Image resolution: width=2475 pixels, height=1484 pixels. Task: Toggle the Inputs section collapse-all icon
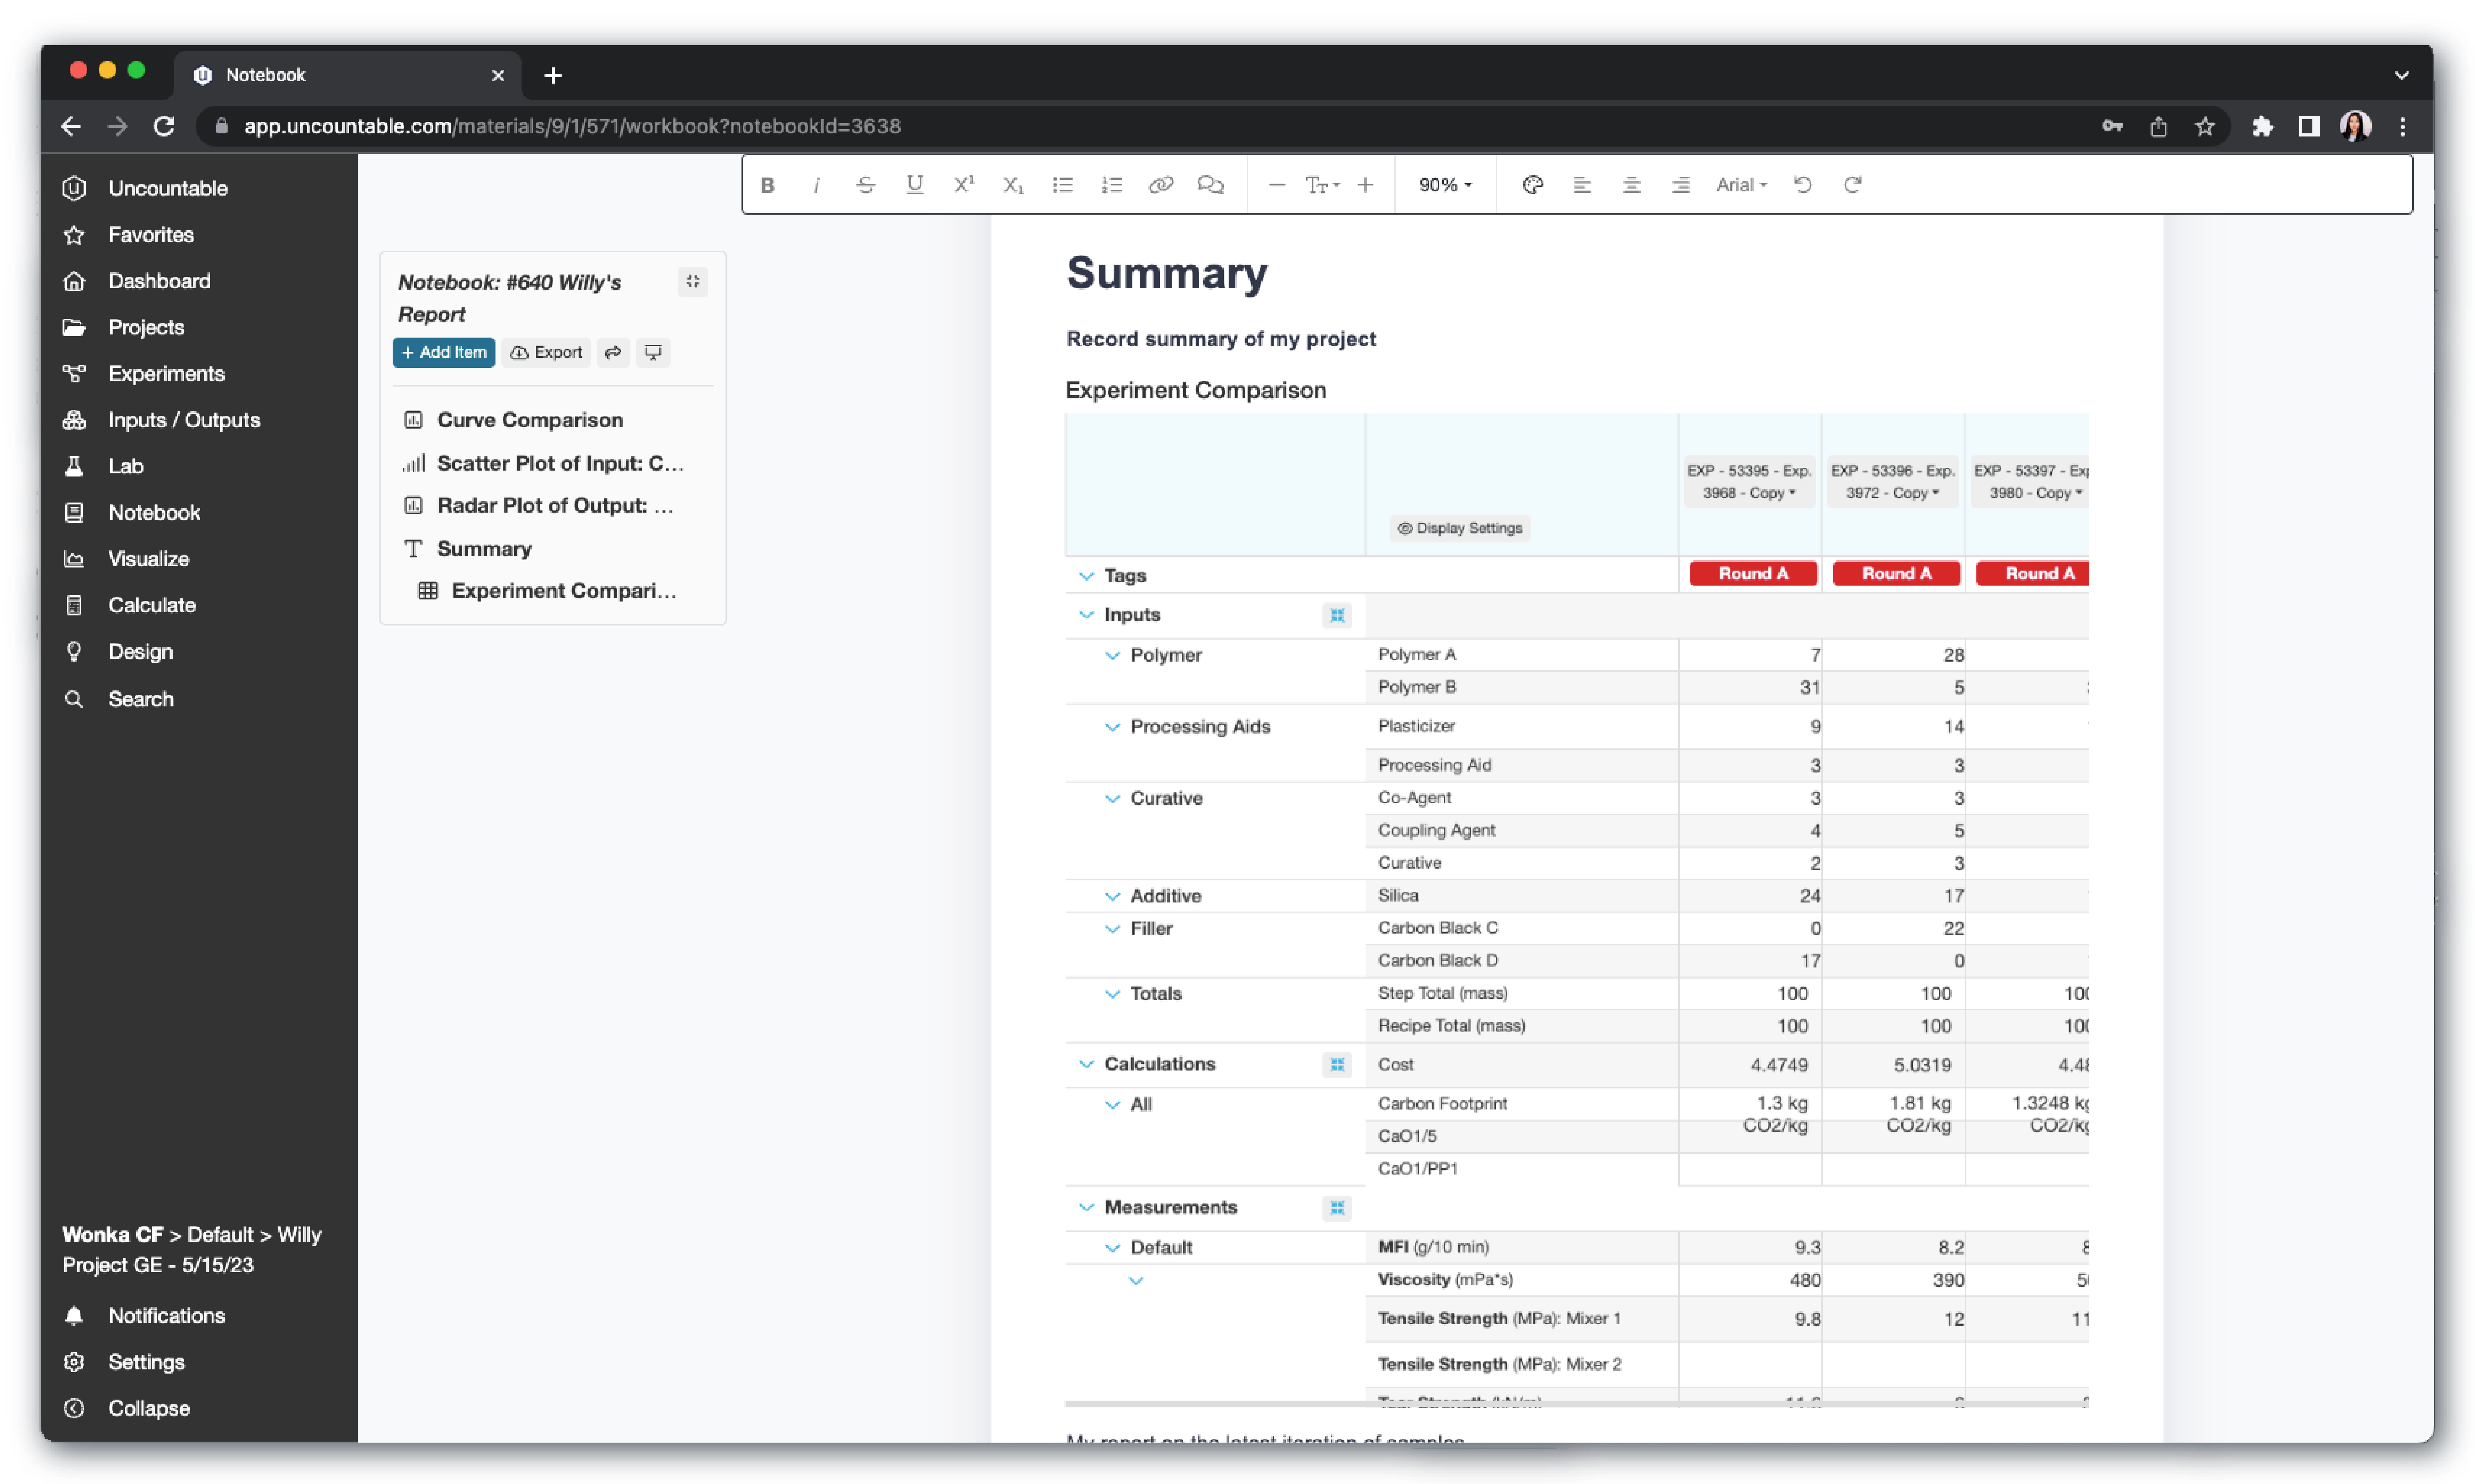pos(1337,615)
